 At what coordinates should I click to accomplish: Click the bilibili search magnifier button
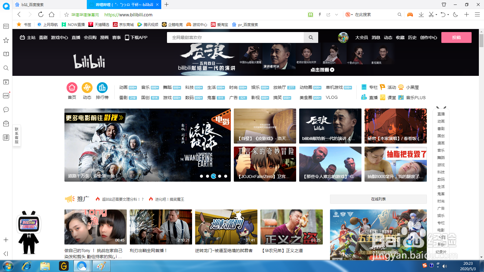pos(311,37)
